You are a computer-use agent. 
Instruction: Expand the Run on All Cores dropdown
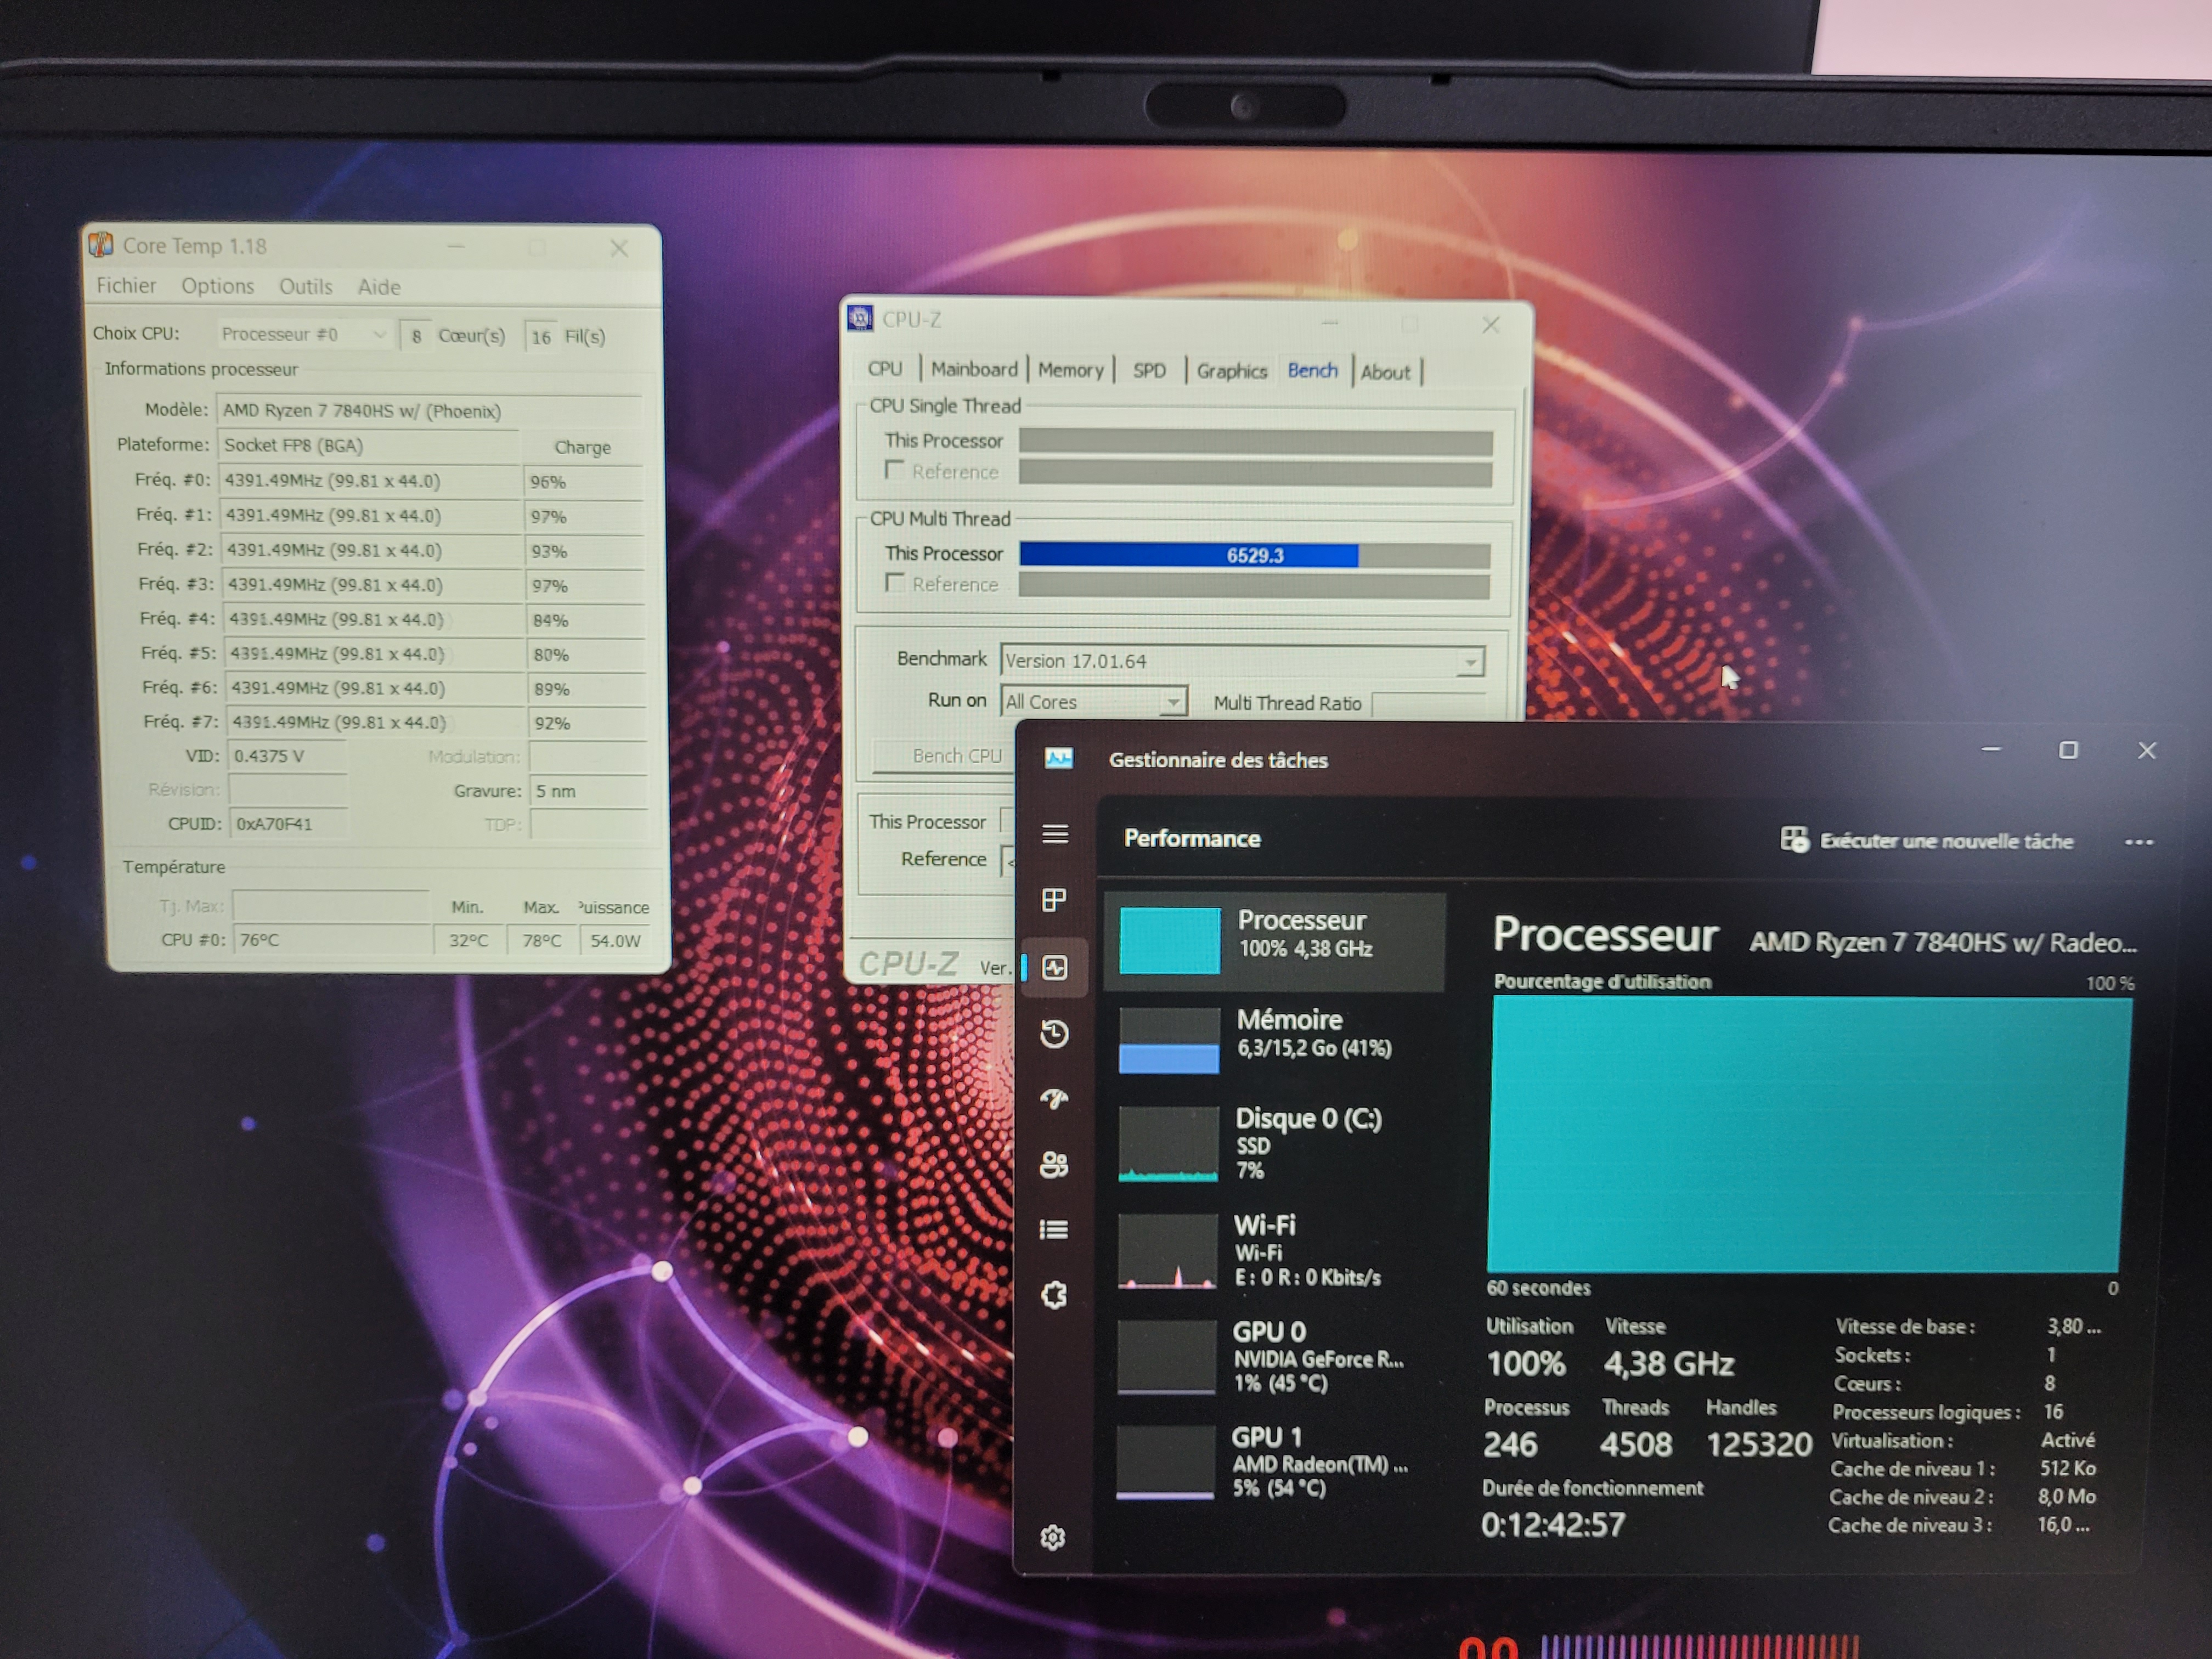(1173, 702)
